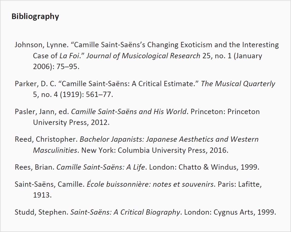This screenshot has height=232, width=291.
Task: Click the editor name Pasler, Jann
Action: click(x=35, y=112)
